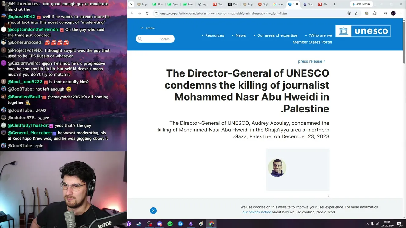Open the Paint palette taskbar icon
This screenshot has width=406, height=228.
pos(201,224)
